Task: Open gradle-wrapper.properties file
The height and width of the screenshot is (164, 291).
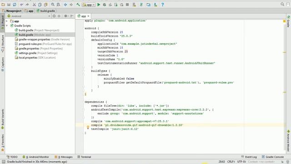Action: pyautogui.click(x=42, y=40)
